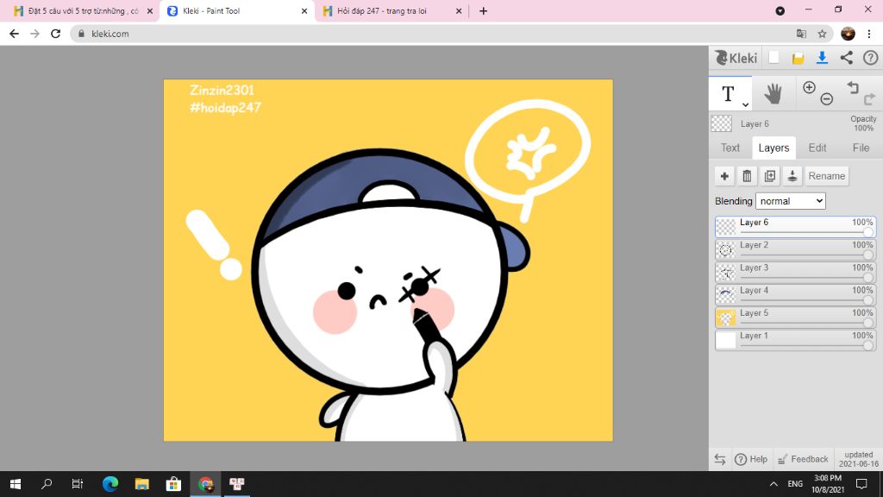Click the Layer 5 yellow thumbnail

(x=725, y=318)
